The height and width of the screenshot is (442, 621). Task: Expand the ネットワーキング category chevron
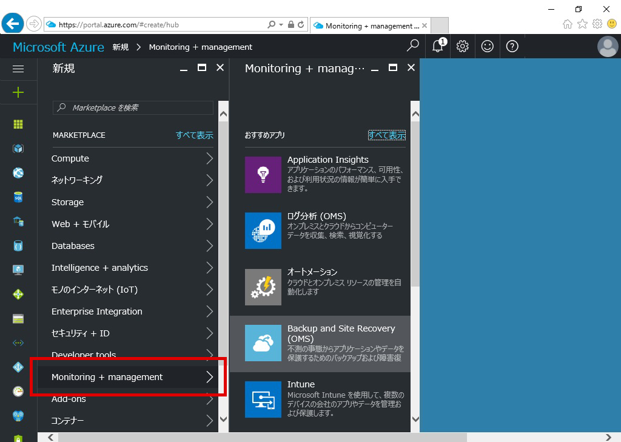[x=209, y=180]
